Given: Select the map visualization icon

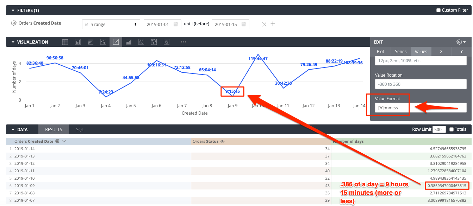Looking at the screenshot, I should pos(154,41).
